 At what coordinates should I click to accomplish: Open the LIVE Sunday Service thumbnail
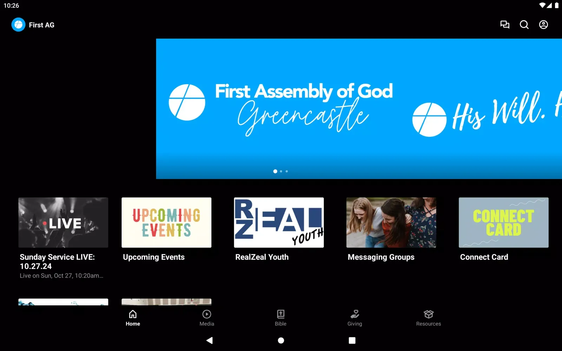[x=63, y=223]
